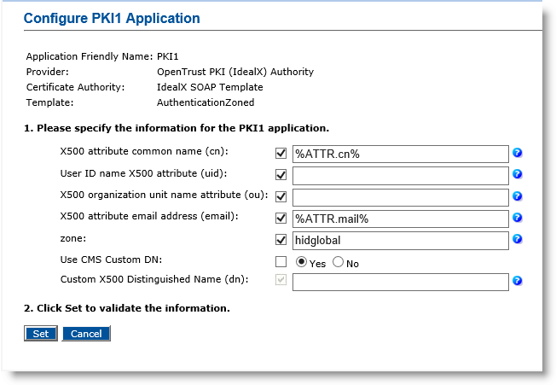Open help for X500 common name field

[517, 154]
